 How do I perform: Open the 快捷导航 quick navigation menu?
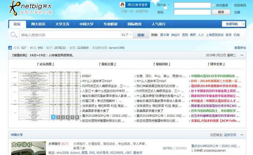point(233,24)
